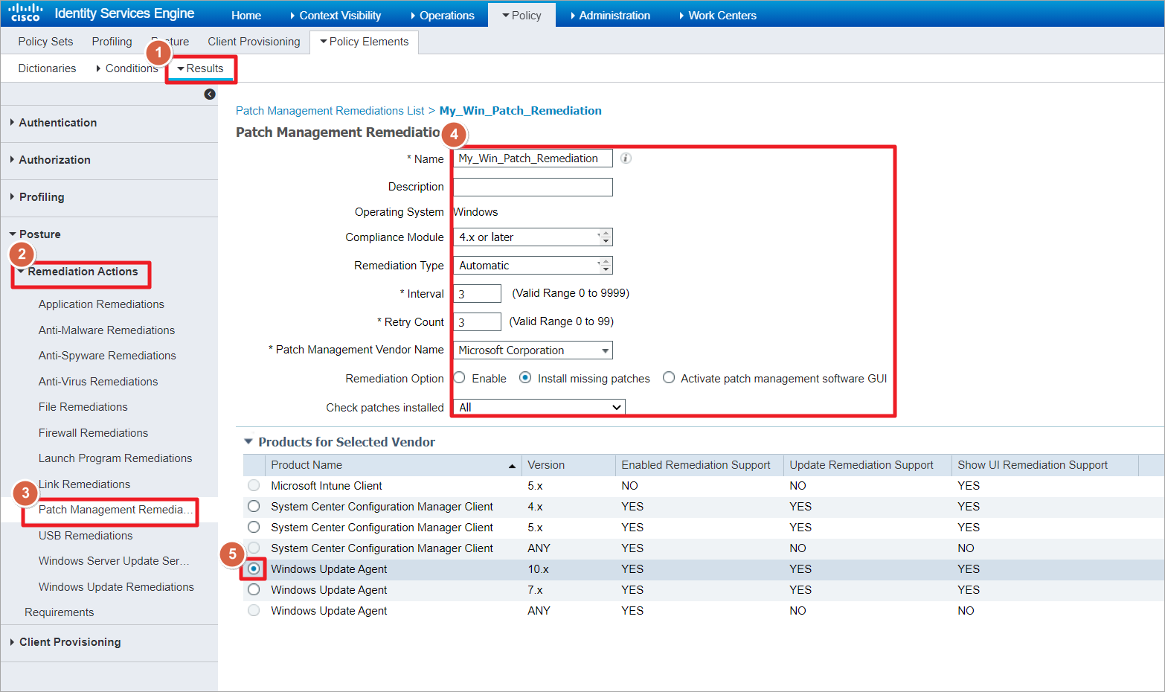Go to Patch Management Remediations List breadcrumb
This screenshot has height=692, width=1165.
pos(330,111)
